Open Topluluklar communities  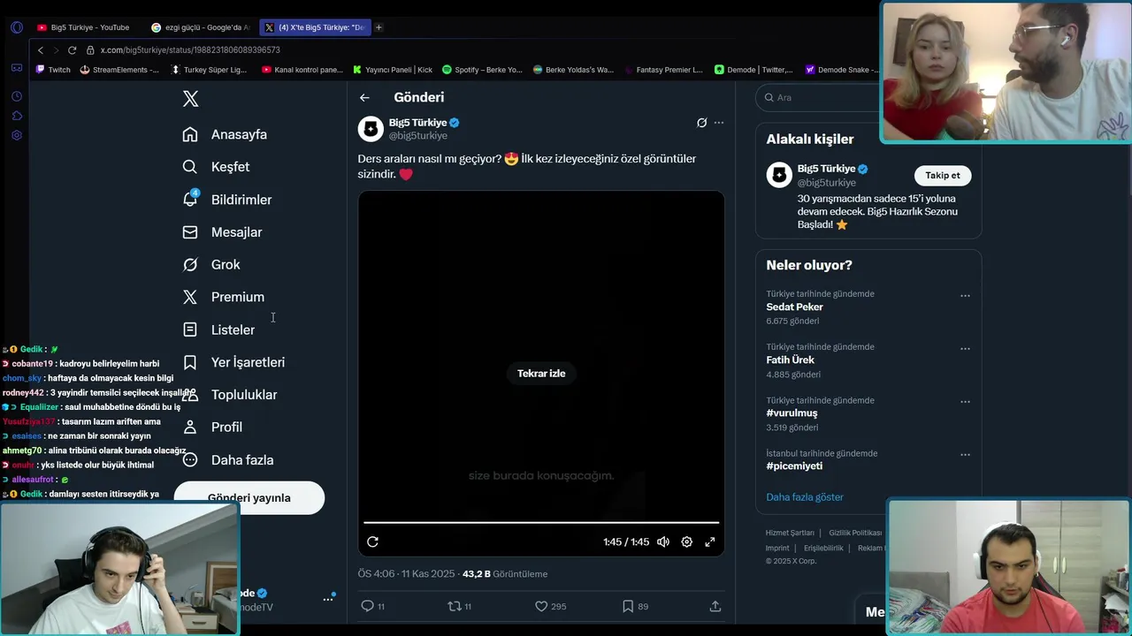click(x=230, y=395)
